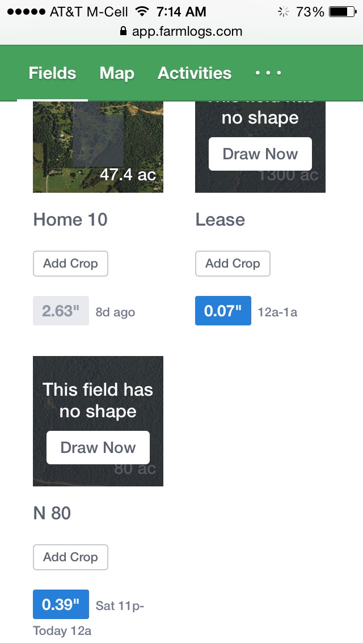The image size is (363, 644).
Task: Tap the lock icon beside app.farmlogs.com
Action: 123,31
